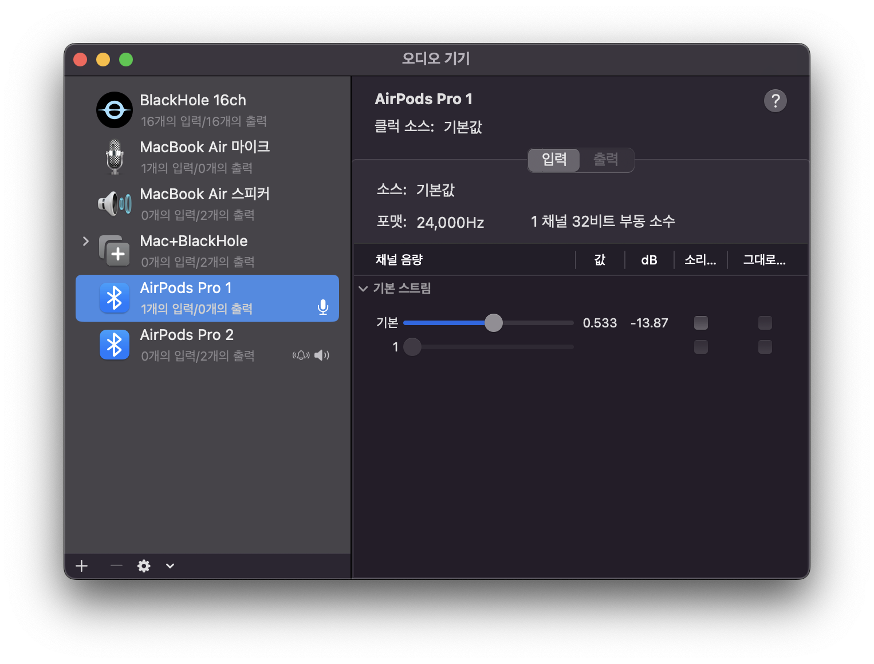The height and width of the screenshot is (664, 874).
Task: Click the MacBook Air microphone icon
Action: coord(115,157)
